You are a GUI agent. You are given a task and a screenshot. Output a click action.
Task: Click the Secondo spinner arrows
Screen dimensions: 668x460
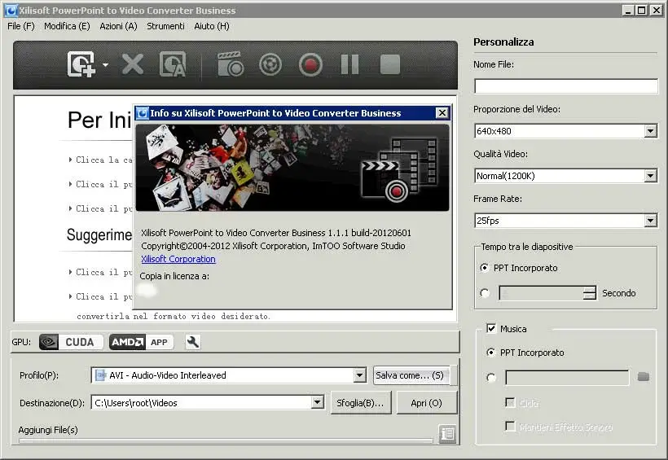pyautogui.click(x=590, y=293)
